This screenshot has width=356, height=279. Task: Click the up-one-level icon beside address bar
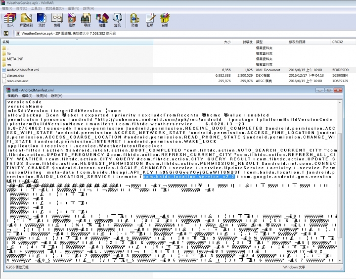6,34
